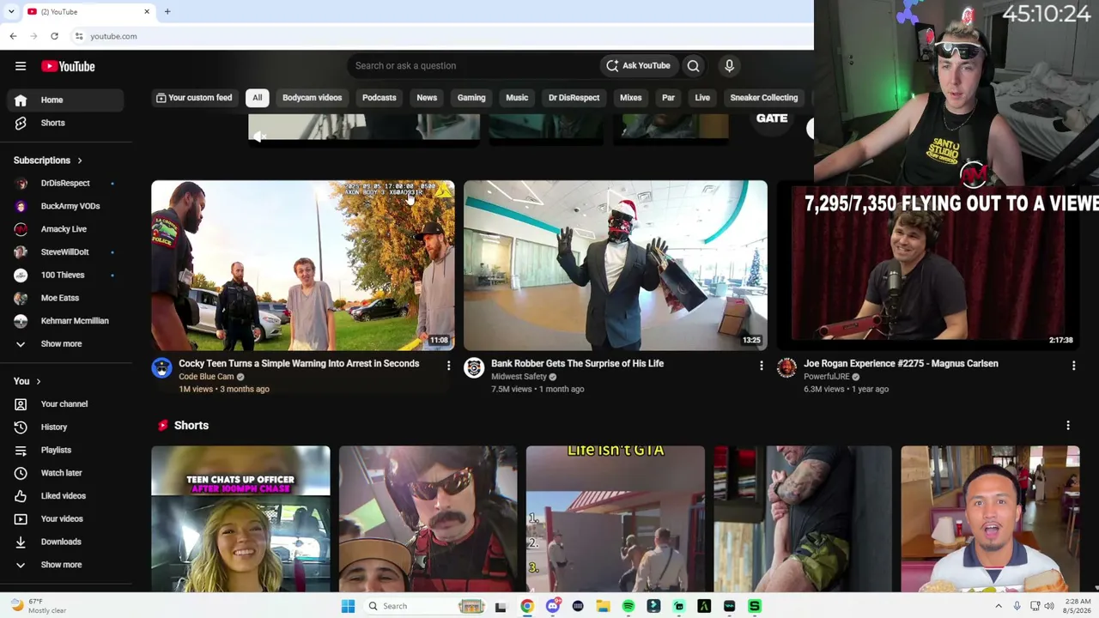Expand the You section chevron
Image resolution: width=1099 pixels, height=618 pixels.
(38, 382)
